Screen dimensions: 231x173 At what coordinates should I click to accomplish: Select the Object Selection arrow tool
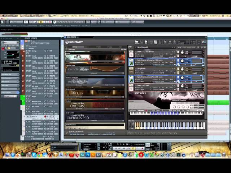[x=55, y=22]
